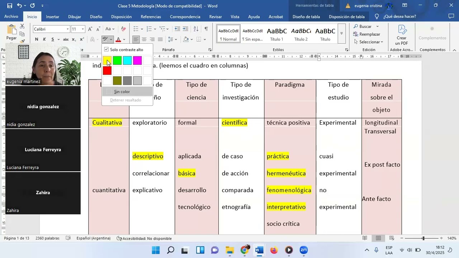Decrease font size with the small A button
The height and width of the screenshot is (258, 459).
[x=98, y=29]
